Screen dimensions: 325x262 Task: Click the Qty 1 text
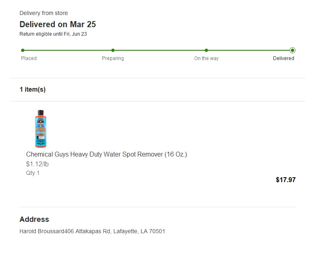tap(33, 173)
